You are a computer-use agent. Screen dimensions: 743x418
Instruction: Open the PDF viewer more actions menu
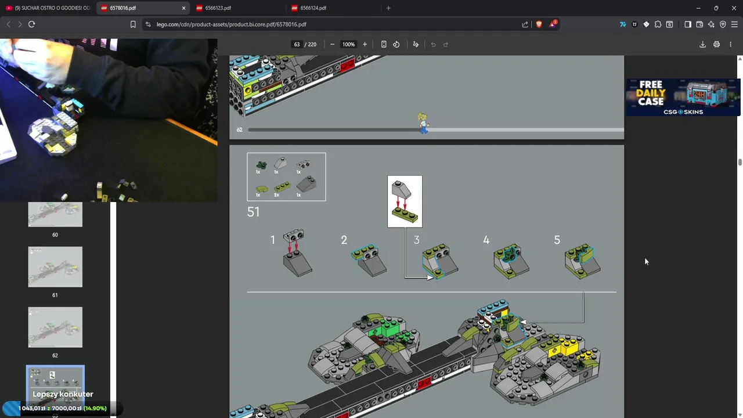tap(730, 44)
